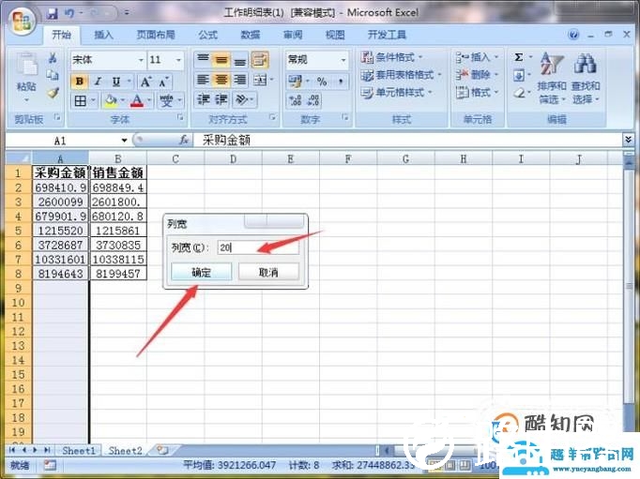
Task: Click the 列宽 input field
Action: (x=258, y=247)
